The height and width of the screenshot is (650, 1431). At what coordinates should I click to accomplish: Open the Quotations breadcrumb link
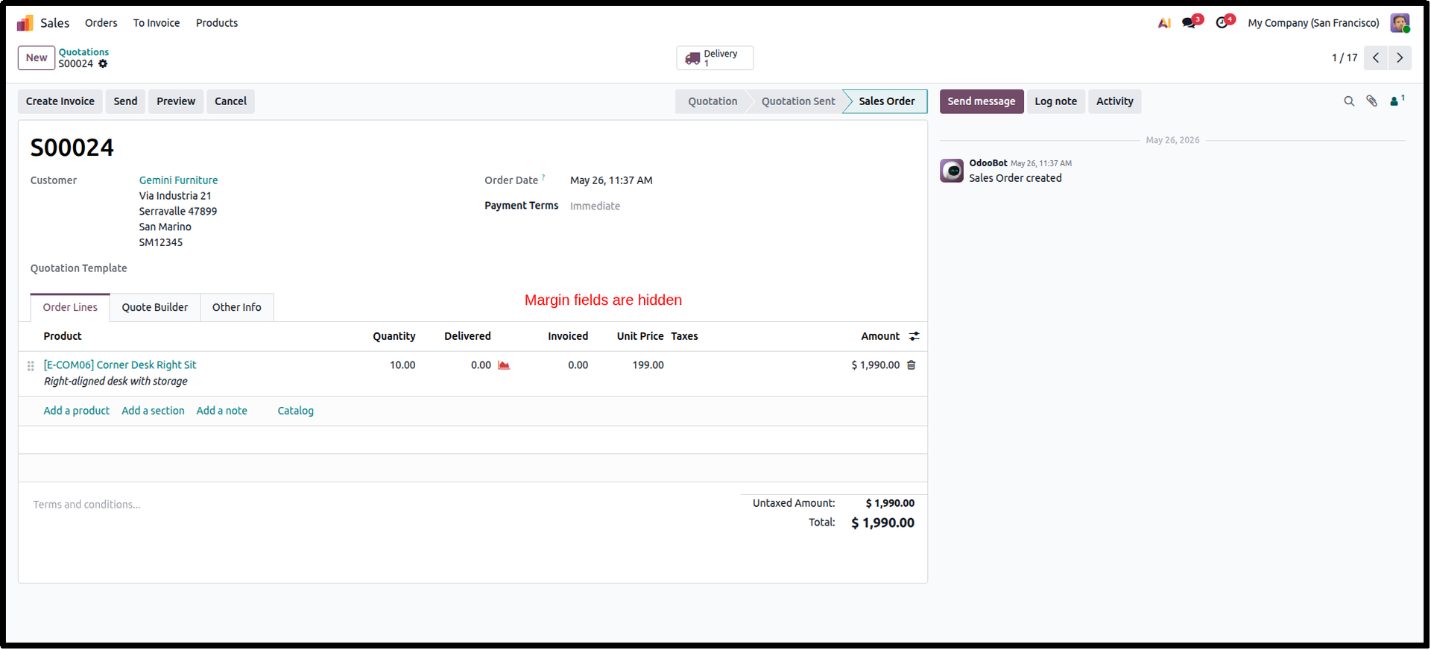[x=83, y=52]
